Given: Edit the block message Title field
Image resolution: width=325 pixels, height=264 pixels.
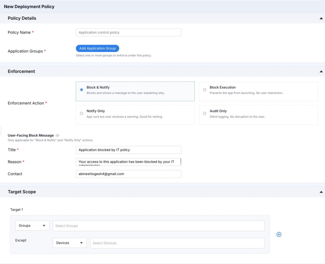Looking at the screenshot, I should pyautogui.click(x=129, y=150).
